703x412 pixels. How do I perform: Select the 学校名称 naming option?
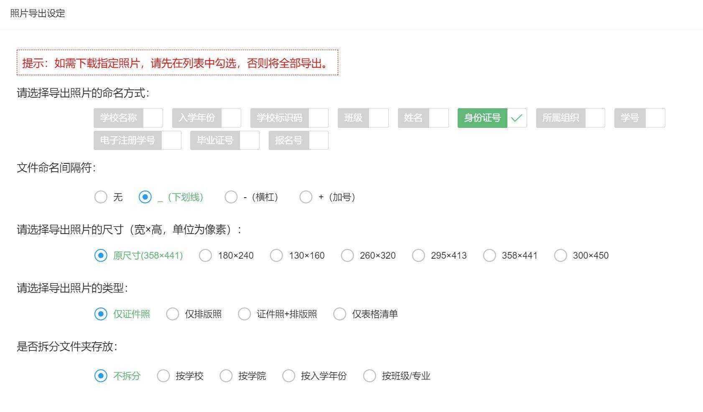pos(119,117)
